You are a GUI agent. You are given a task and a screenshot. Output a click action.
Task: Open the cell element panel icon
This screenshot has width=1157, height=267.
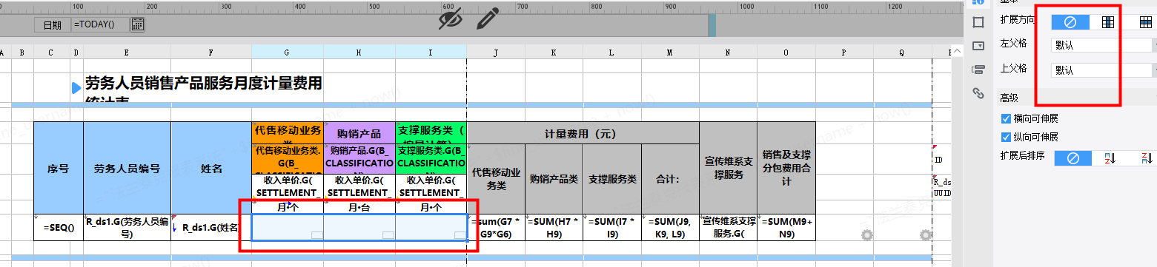click(x=978, y=2)
